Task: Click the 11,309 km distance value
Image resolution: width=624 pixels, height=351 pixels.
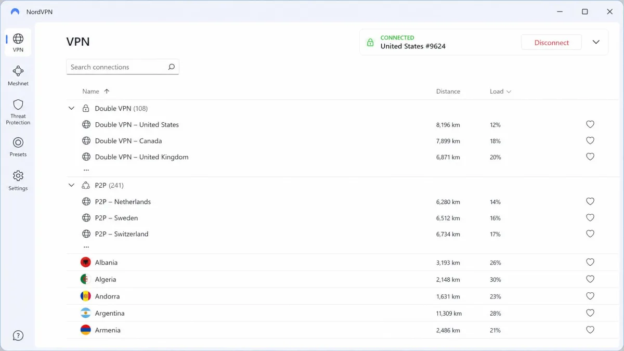Action: (x=449, y=313)
